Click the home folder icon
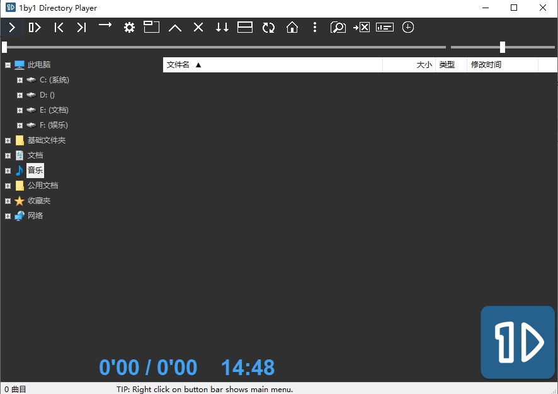Screen dimensions: 558x394 pos(292,28)
